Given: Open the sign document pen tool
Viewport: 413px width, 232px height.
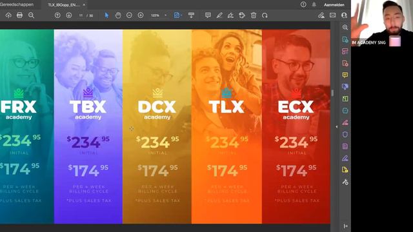Looking at the screenshot, I should pyautogui.click(x=230, y=15).
